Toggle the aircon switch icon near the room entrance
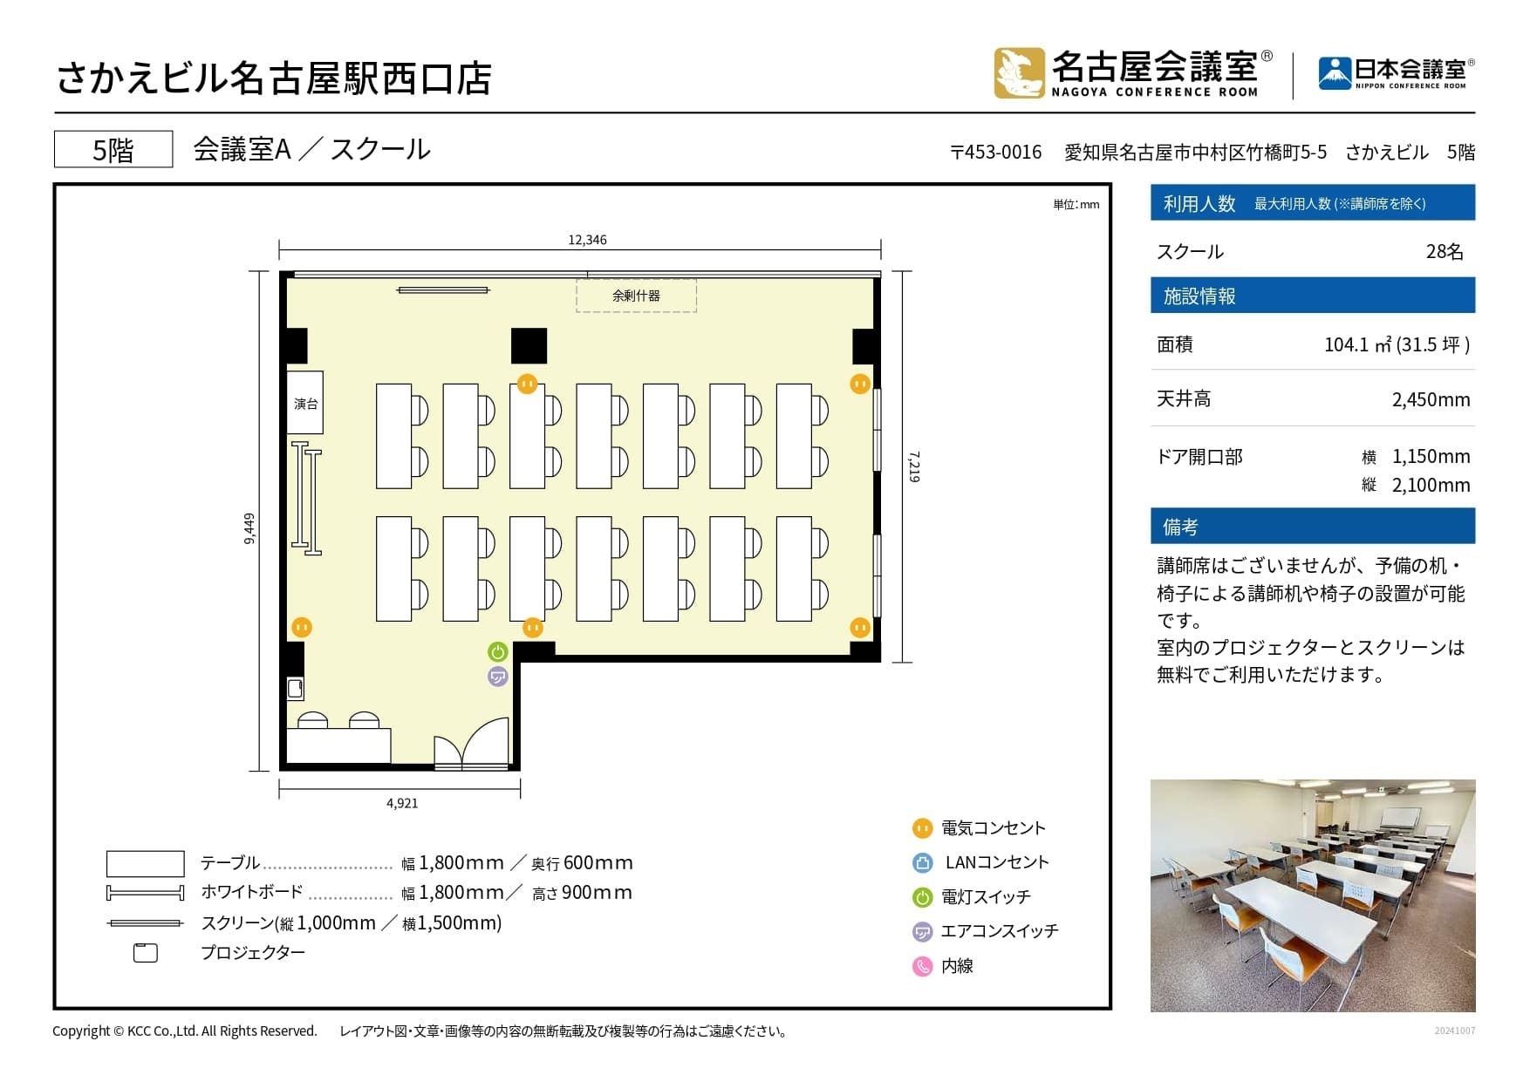Viewport: 1530px width, 1082px height. point(497,676)
